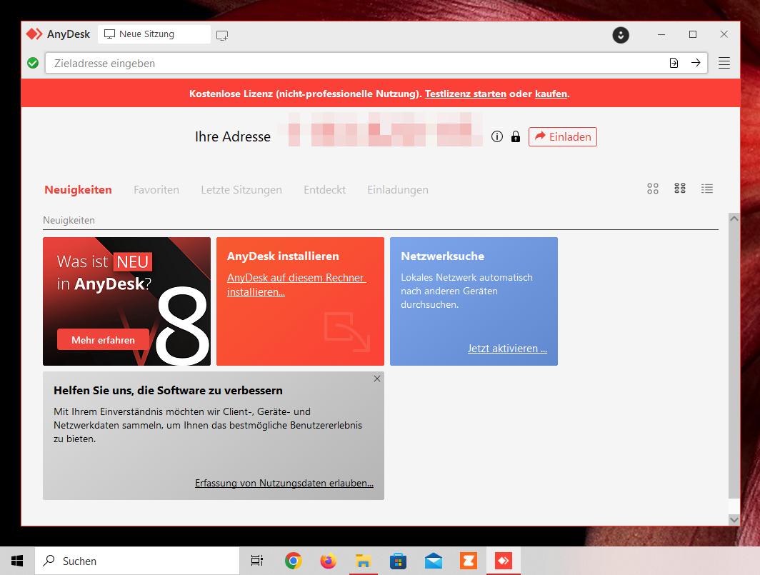The width and height of the screenshot is (760, 575).
Task: Open the hamburger main menu
Action: pyautogui.click(x=724, y=63)
